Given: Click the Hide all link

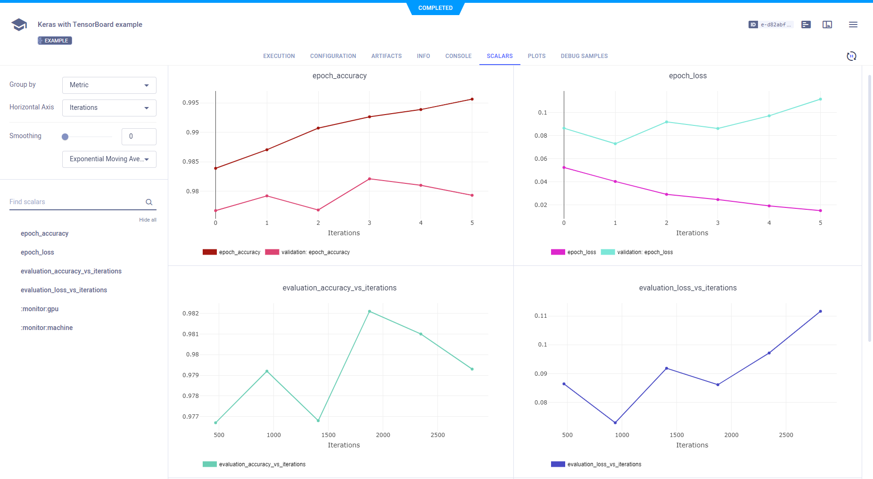Looking at the screenshot, I should coord(148,220).
